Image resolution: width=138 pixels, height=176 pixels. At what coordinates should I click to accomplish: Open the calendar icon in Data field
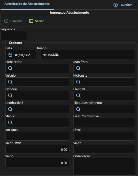coord(10,55)
